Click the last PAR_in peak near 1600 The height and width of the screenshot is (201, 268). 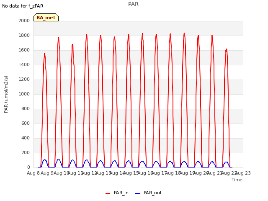(226, 49)
